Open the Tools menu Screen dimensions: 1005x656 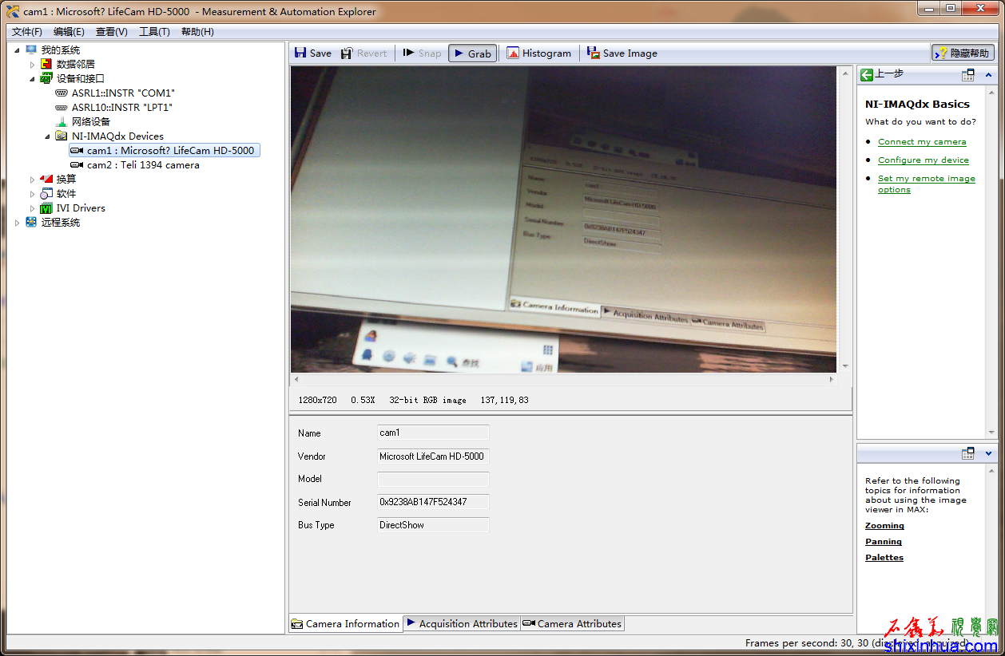pyautogui.click(x=154, y=32)
